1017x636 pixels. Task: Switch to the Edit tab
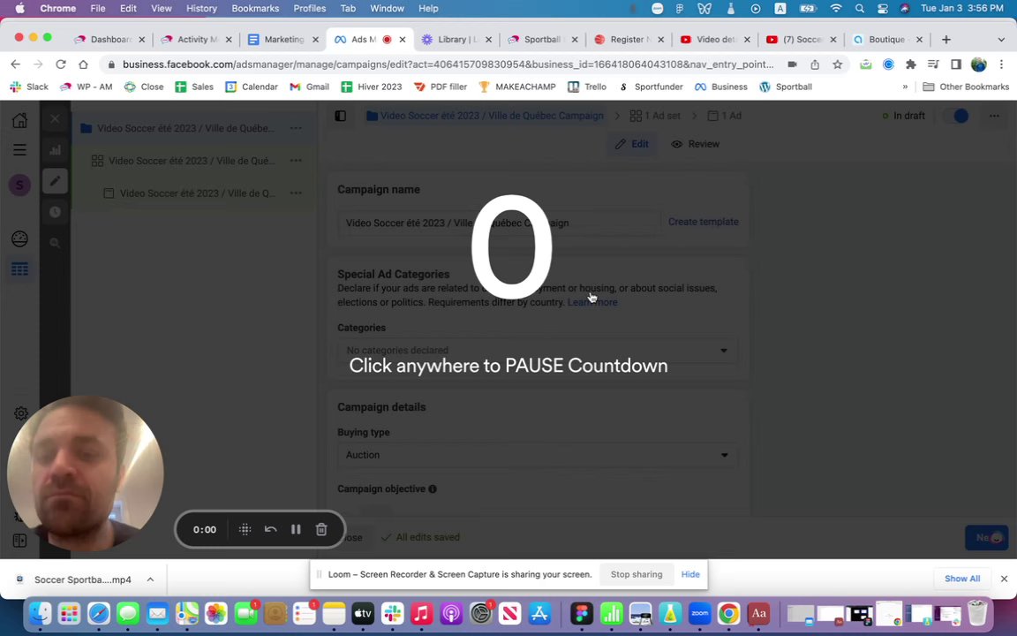point(632,144)
